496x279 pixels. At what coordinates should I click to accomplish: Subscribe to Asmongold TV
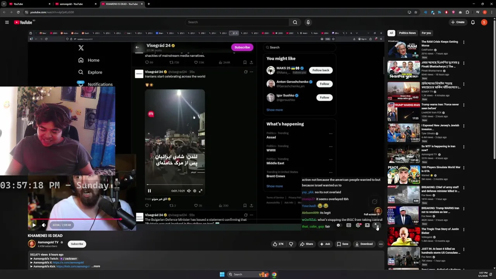tap(77, 244)
